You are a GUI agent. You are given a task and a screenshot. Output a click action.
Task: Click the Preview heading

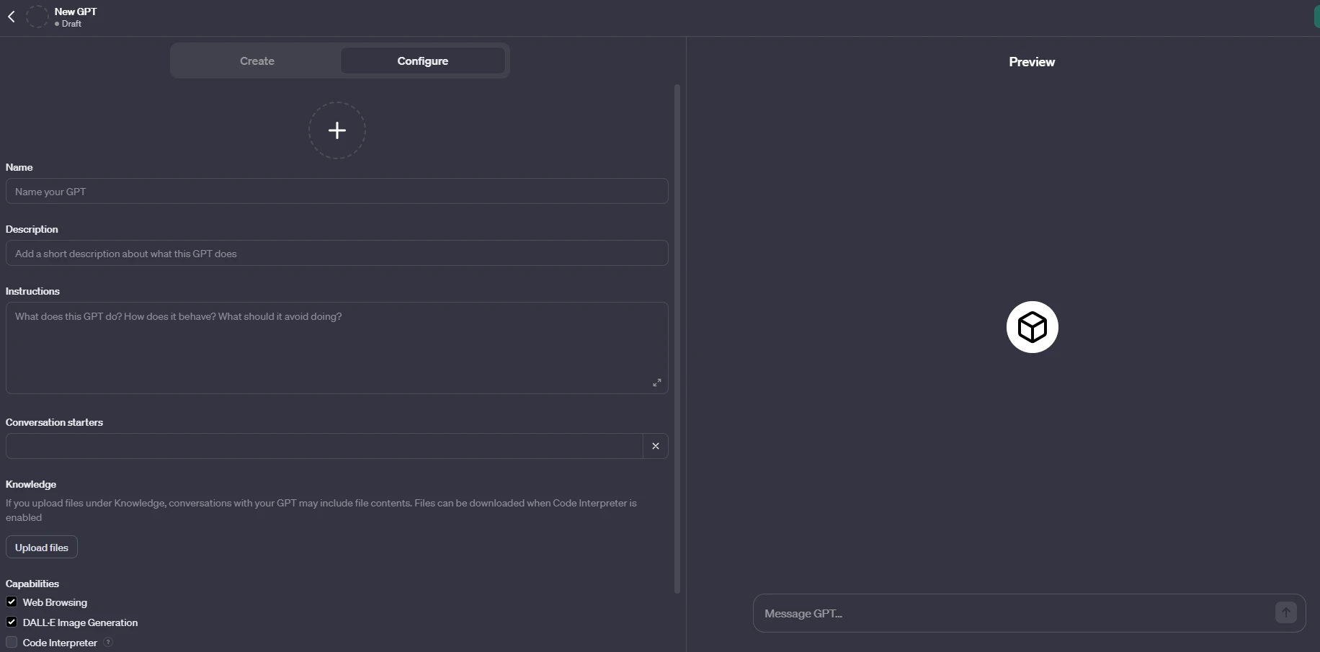(1032, 62)
